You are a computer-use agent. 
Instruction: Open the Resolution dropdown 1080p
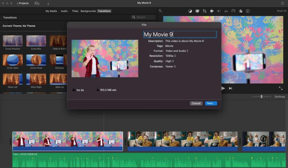171,56
